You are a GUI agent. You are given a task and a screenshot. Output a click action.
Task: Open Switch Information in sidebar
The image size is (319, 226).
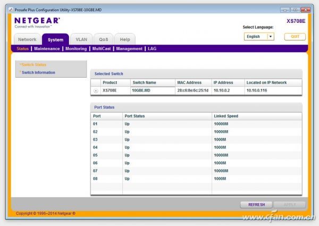[x=38, y=72]
